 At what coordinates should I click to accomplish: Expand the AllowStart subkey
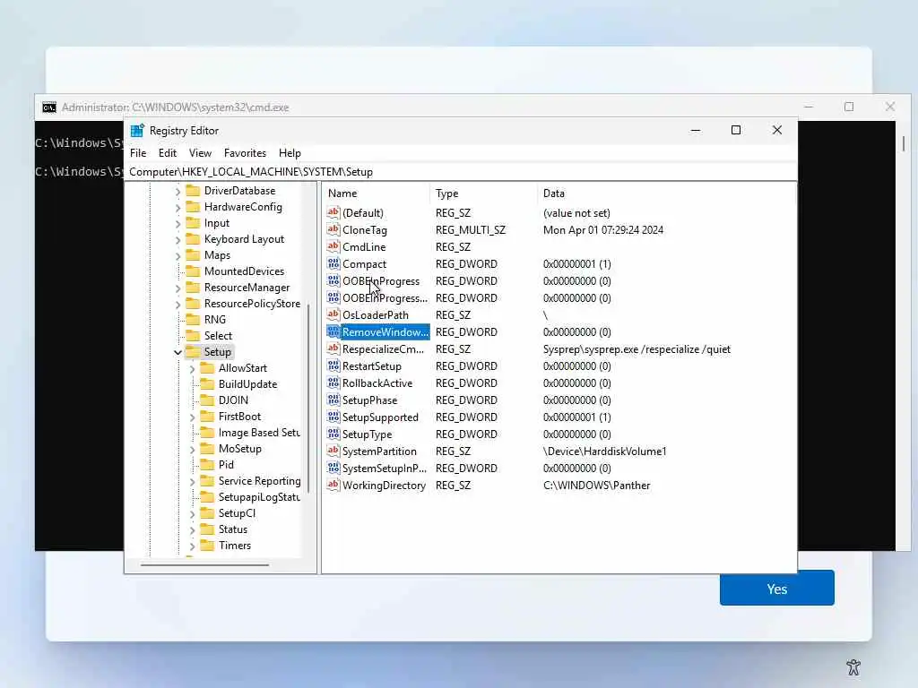tap(192, 368)
